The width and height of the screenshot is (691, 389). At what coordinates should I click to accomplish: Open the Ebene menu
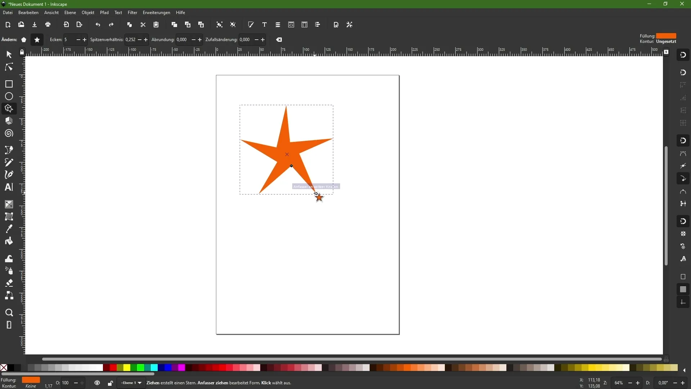[70, 13]
